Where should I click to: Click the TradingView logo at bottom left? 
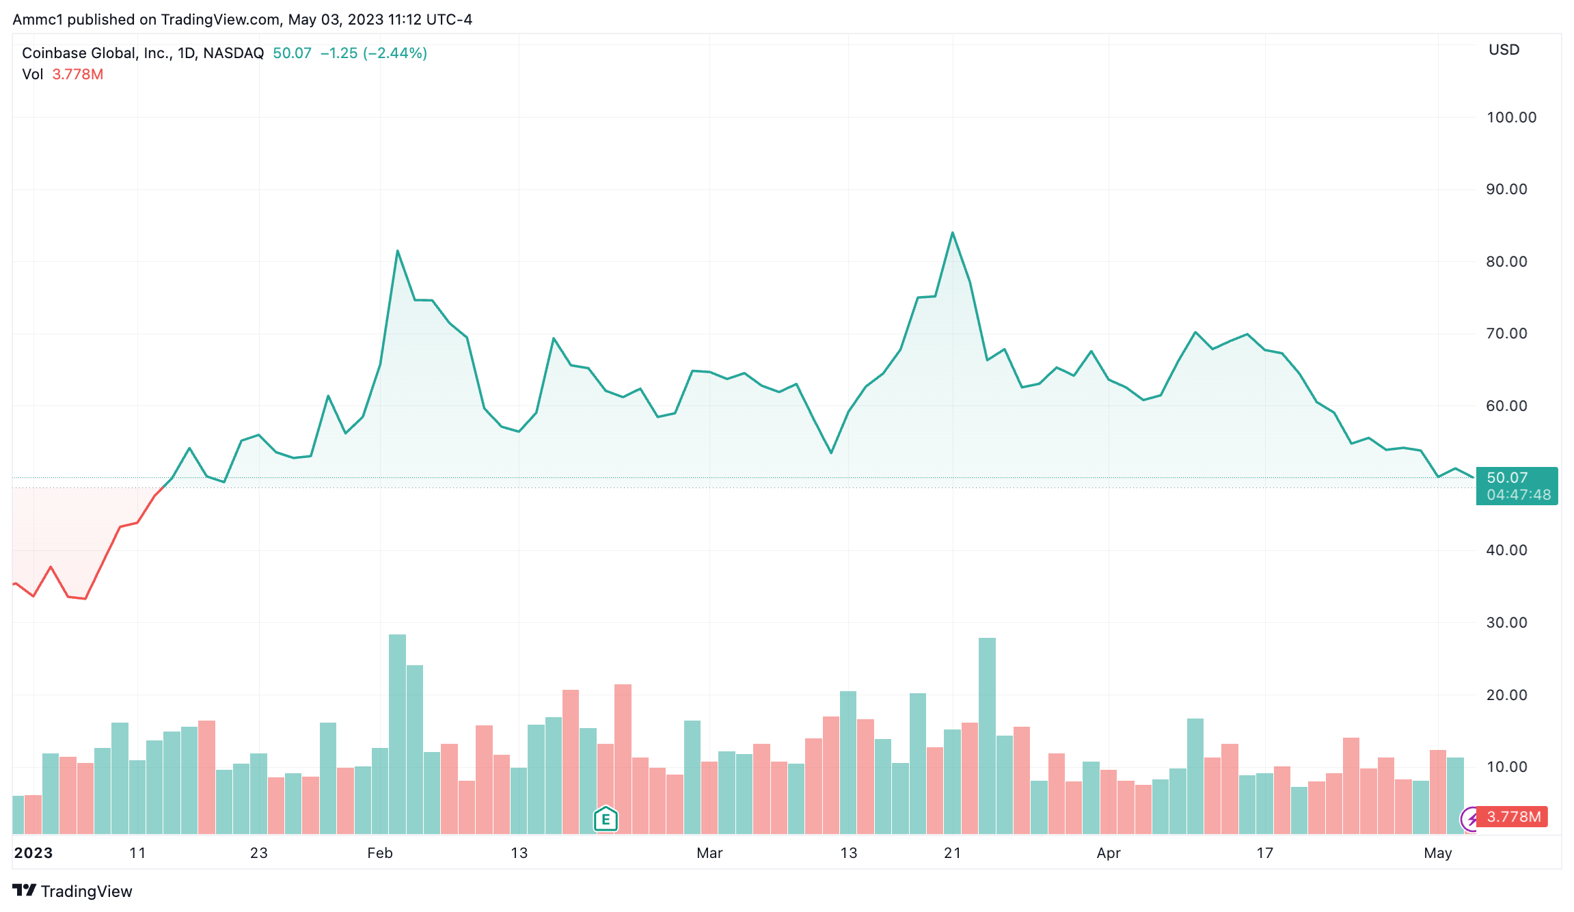pyautogui.click(x=72, y=891)
